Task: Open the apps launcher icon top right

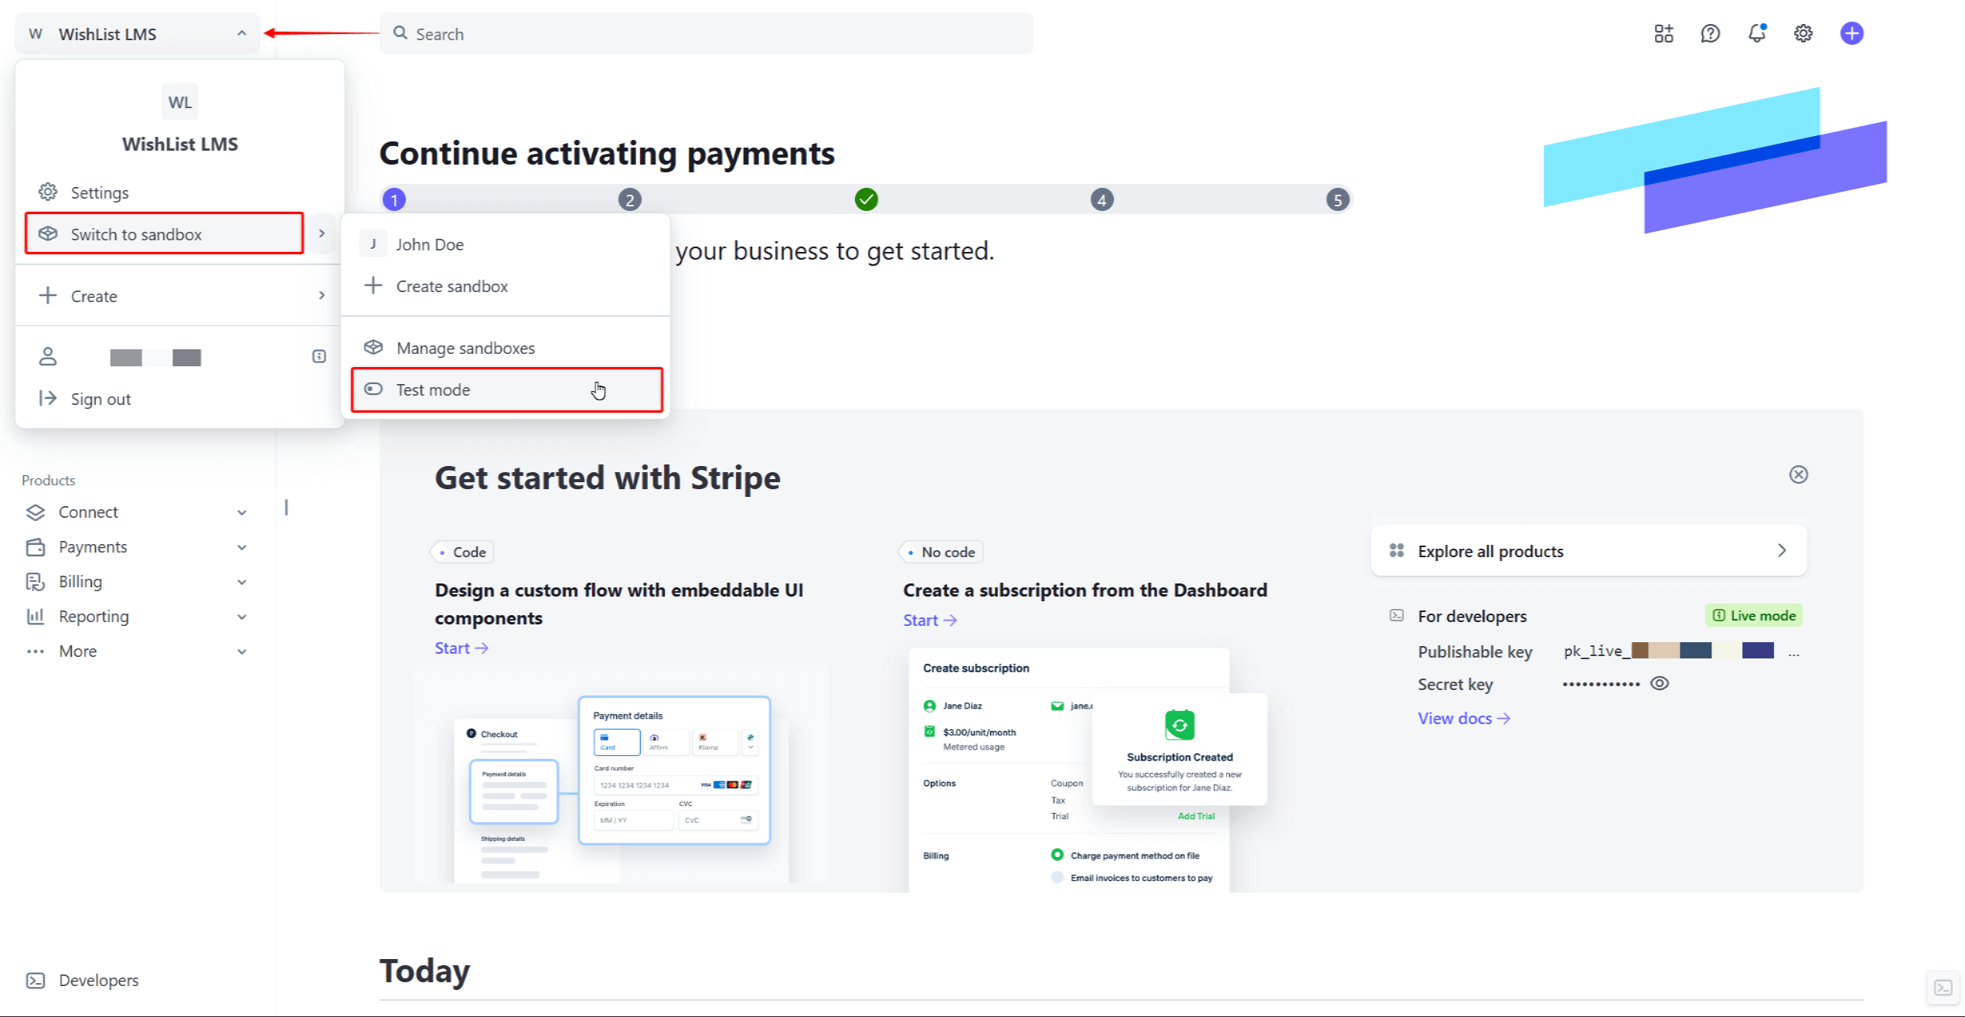Action: point(1664,33)
